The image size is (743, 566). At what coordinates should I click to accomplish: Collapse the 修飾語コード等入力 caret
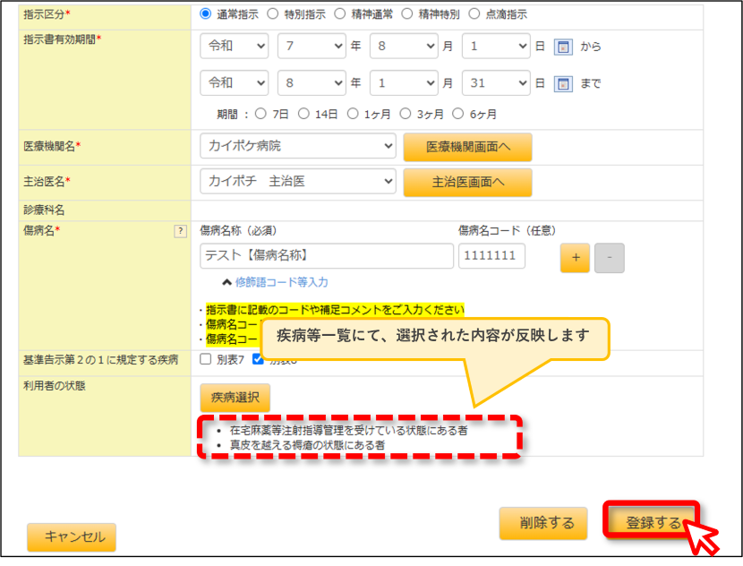[x=227, y=282]
